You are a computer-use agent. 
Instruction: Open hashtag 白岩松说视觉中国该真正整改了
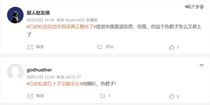click(x=62, y=27)
